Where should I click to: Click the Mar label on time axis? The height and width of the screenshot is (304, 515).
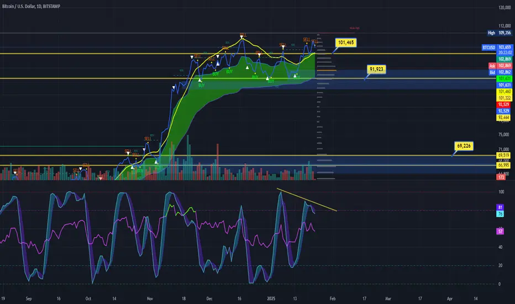[388, 298]
